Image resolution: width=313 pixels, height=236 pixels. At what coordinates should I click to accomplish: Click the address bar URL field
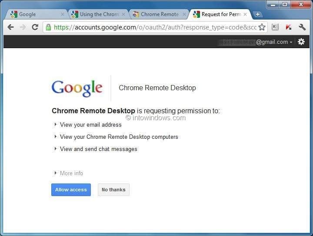click(x=155, y=27)
